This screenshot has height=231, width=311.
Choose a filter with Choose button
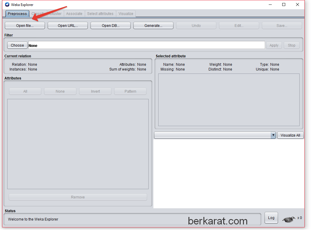coord(17,45)
